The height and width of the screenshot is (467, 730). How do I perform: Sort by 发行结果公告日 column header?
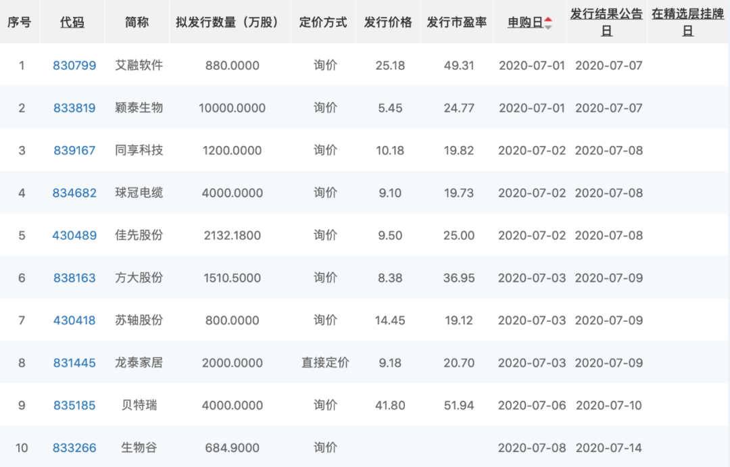606,22
